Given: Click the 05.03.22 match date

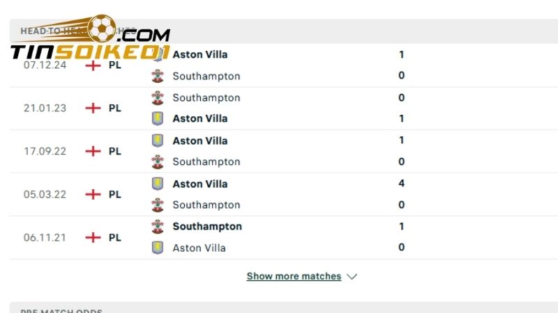Looking at the screenshot, I should coord(45,194).
